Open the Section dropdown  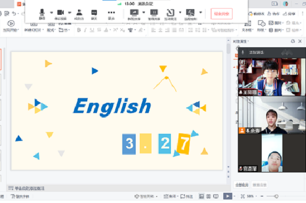pyautogui.click(x=64, y=30)
